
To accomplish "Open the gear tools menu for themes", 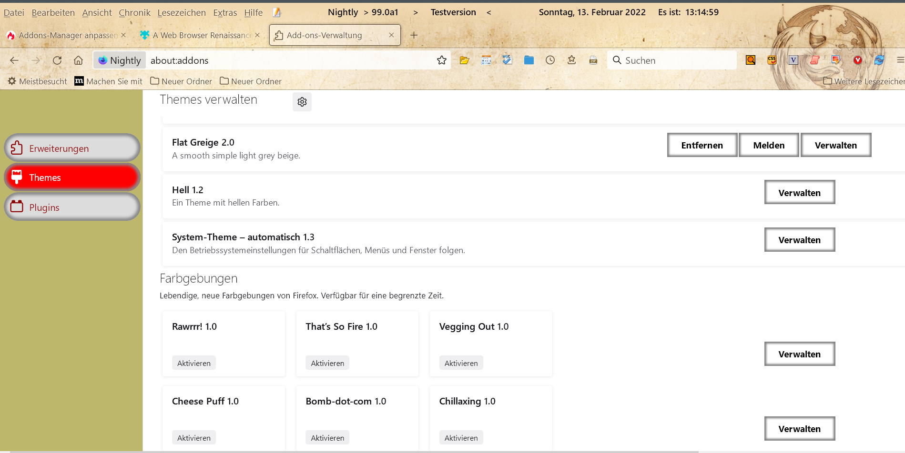I will pyautogui.click(x=302, y=102).
